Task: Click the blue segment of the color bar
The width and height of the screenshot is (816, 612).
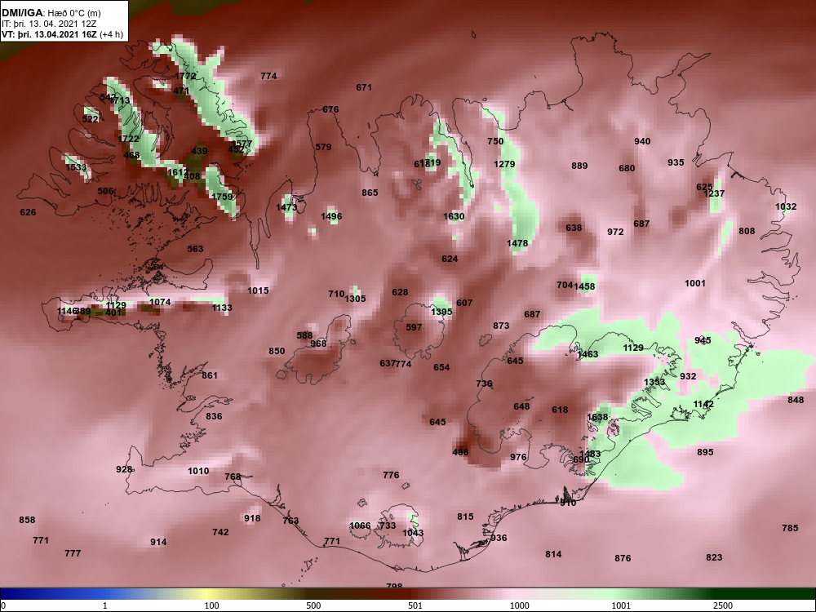Action: point(52,594)
